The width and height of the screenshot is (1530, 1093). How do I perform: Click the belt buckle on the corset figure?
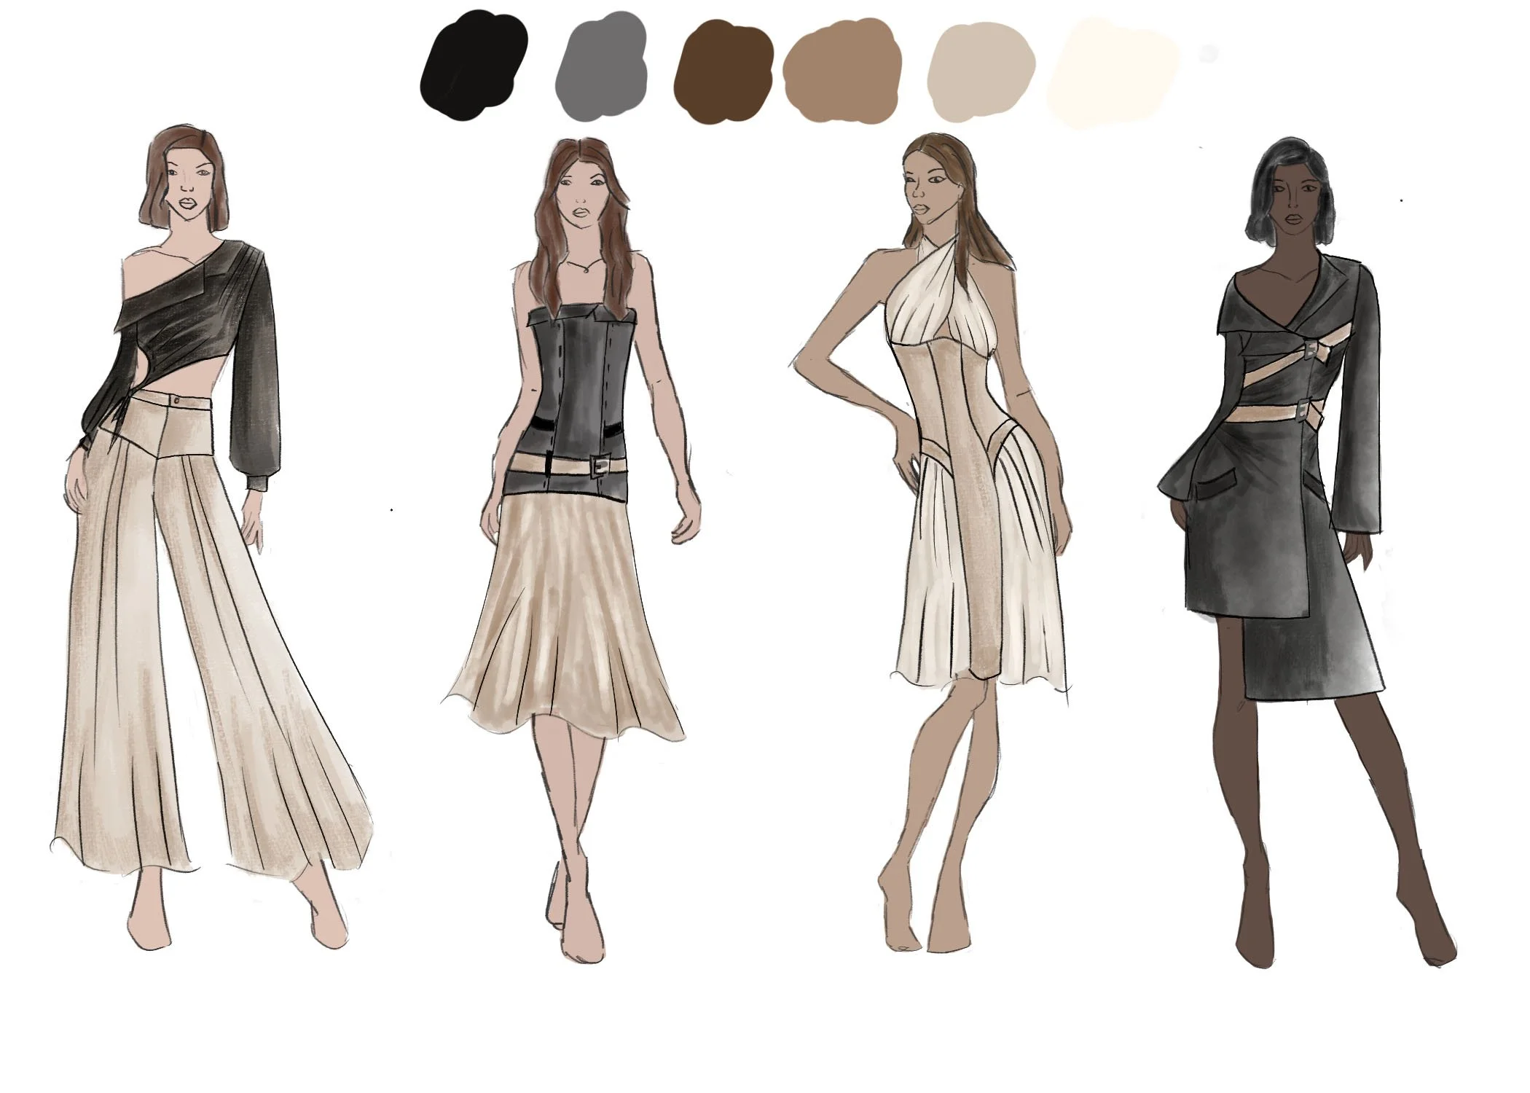(601, 465)
